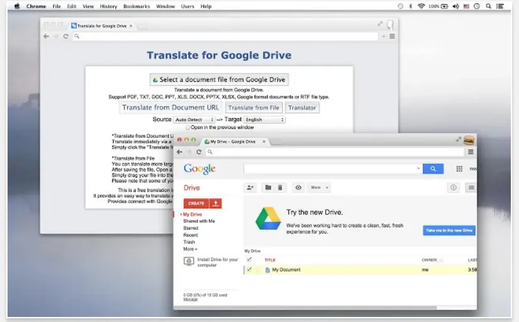Select My Drive in sidebar
519x322 pixels.
pyautogui.click(x=193, y=214)
